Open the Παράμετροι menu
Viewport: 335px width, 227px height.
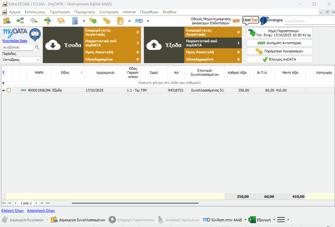85,12
